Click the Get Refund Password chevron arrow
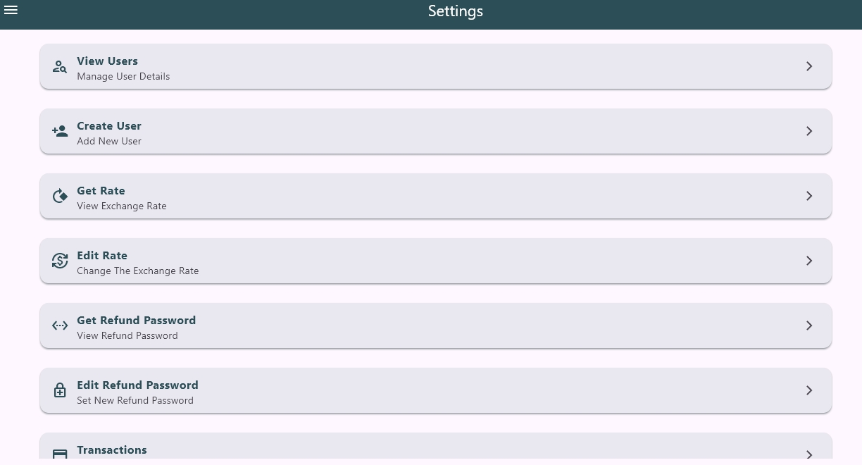This screenshot has width=862, height=465. [809, 326]
